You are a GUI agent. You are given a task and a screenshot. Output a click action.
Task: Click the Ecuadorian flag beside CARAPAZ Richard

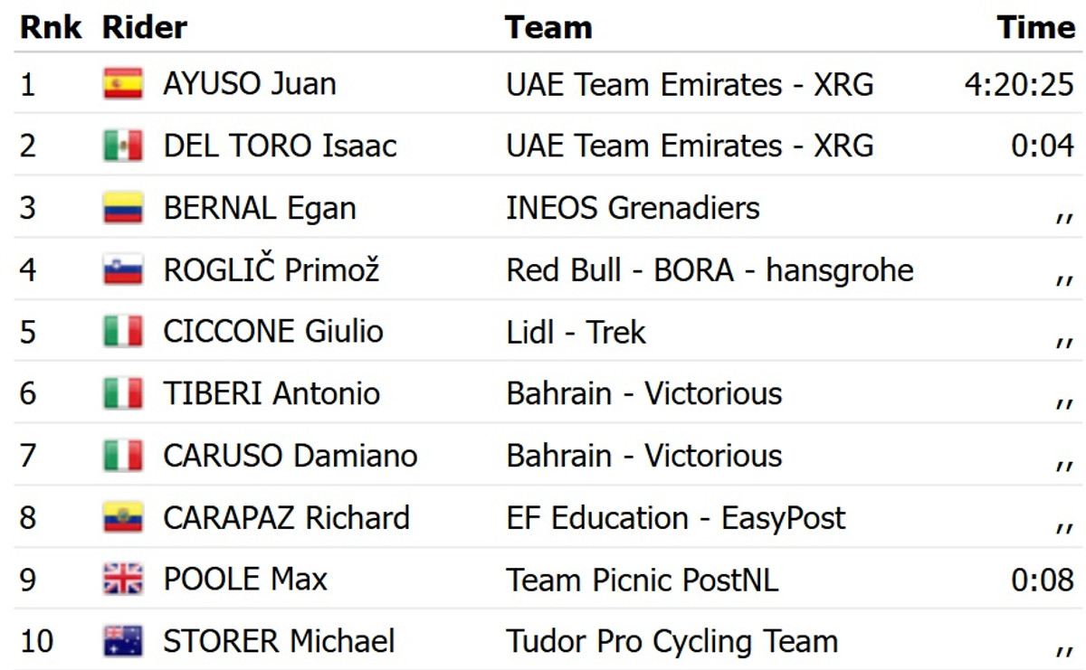[123, 518]
